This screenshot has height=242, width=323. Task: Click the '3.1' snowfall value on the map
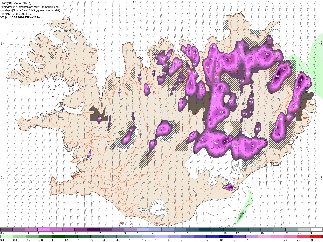pos(300,80)
